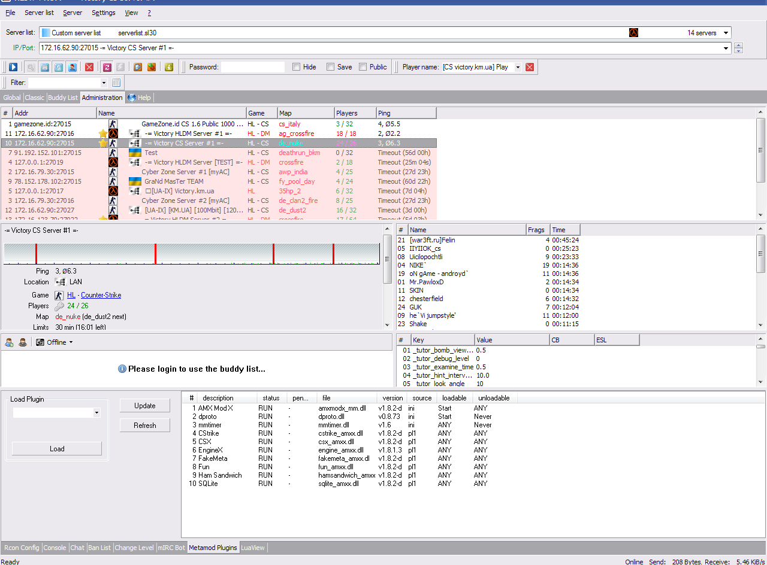Switch to the Global tab
Viewport: 767px width, 565px height.
point(12,98)
